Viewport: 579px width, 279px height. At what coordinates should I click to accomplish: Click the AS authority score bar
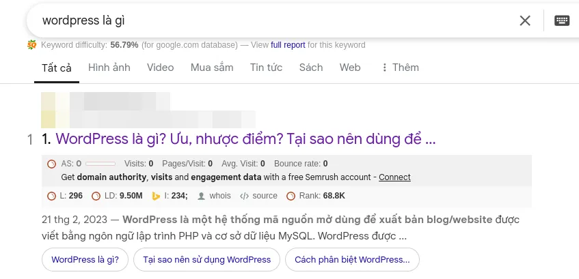[100, 164]
